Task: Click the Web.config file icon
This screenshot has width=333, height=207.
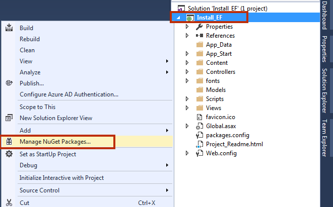Action: click(x=199, y=153)
